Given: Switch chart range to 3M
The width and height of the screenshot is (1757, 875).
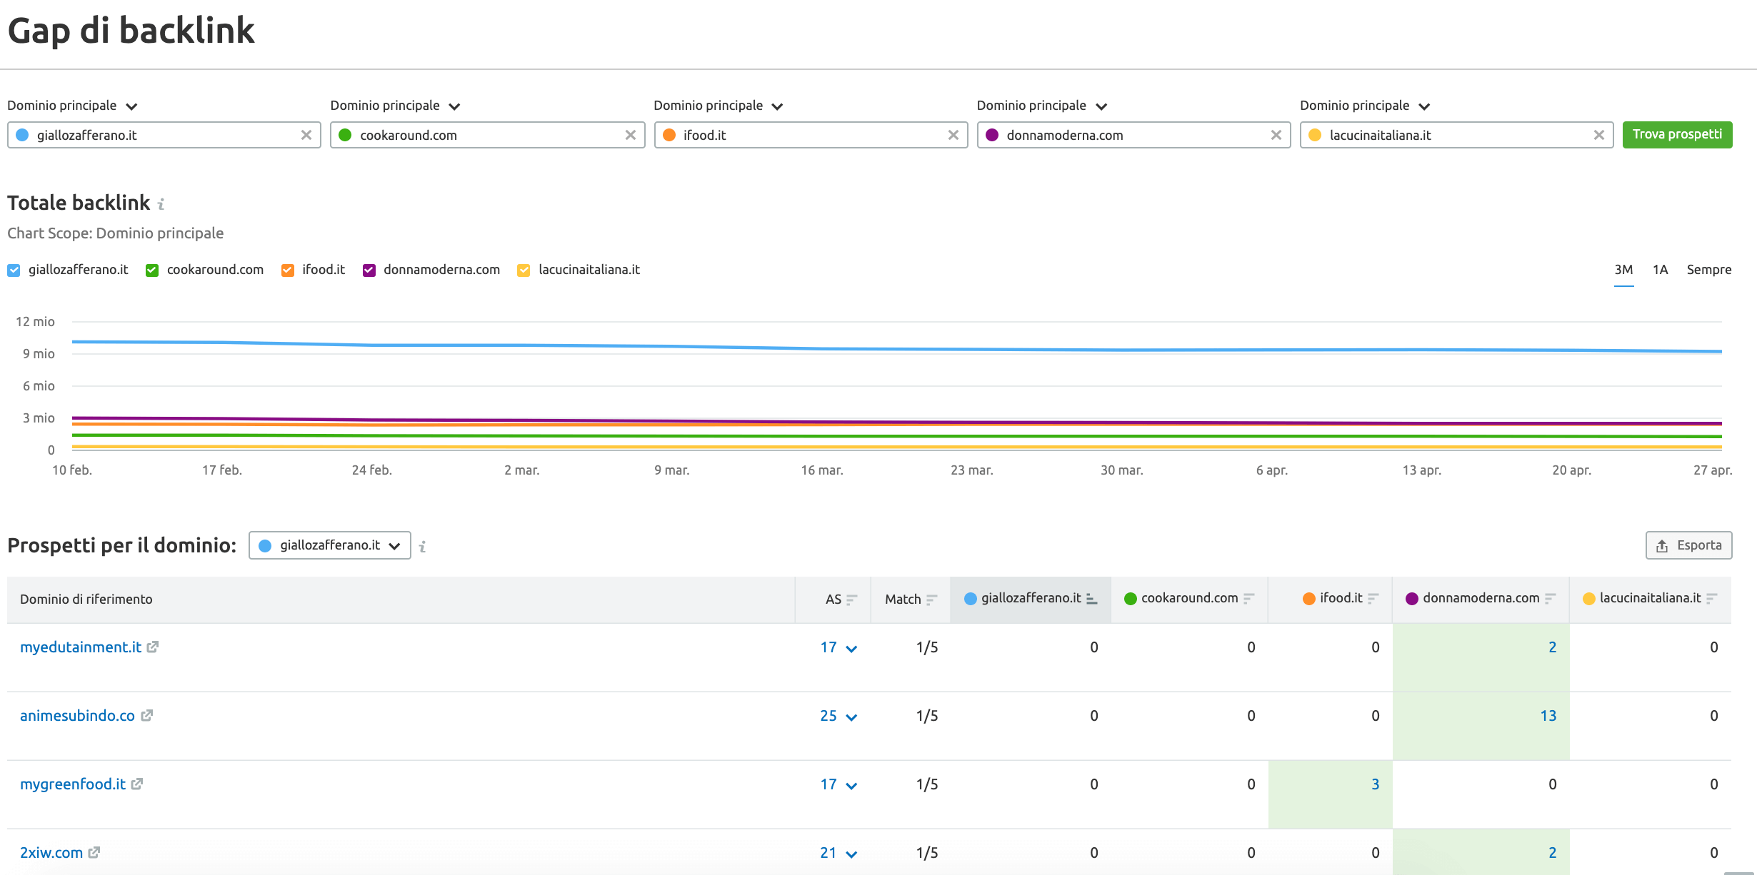Looking at the screenshot, I should 1623,270.
